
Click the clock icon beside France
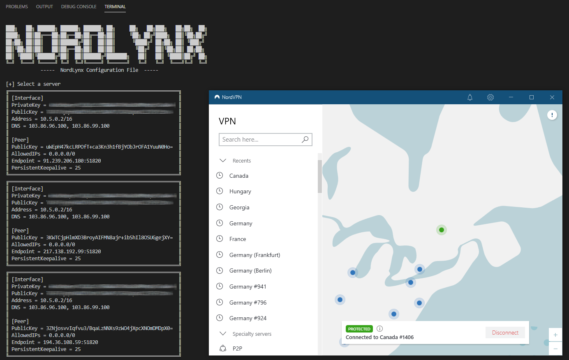pos(220,238)
